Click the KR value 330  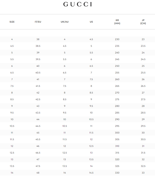click(x=117, y=173)
